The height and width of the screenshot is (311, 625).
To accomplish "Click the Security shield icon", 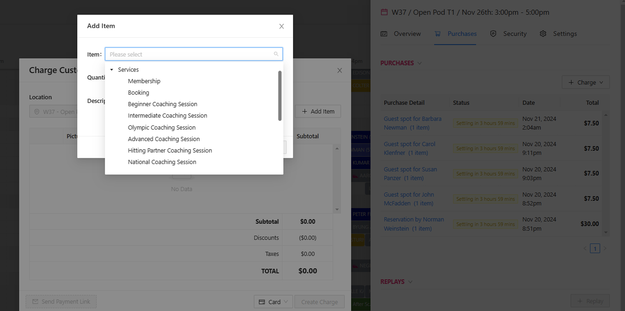I will 493,34.
